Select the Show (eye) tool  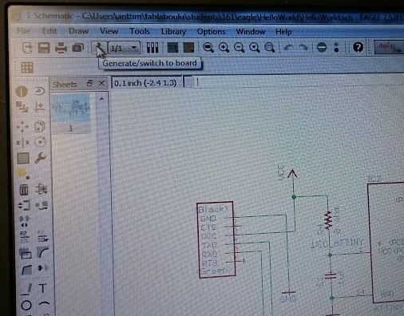tap(39, 91)
